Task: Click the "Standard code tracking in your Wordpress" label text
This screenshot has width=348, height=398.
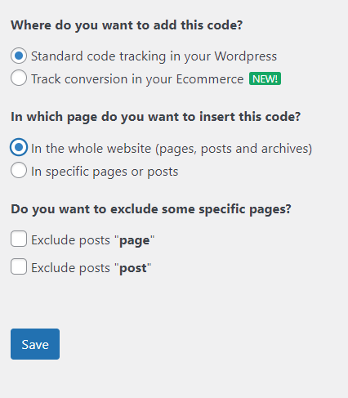Action: (x=154, y=56)
